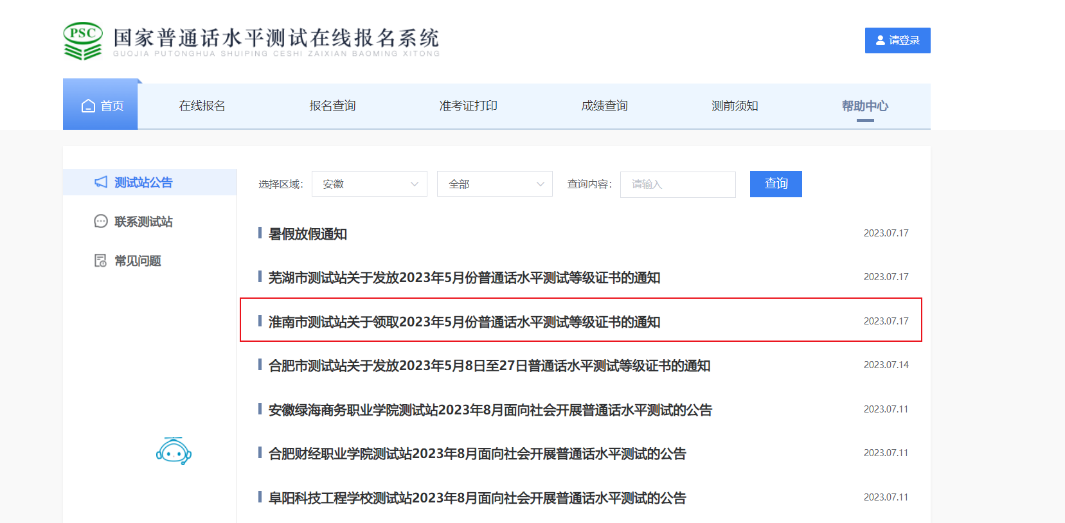This screenshot has width=1065, height=523.
Task: Open the 芜湖市测试站 certificate notice
Action: click(x=464, y=278)
